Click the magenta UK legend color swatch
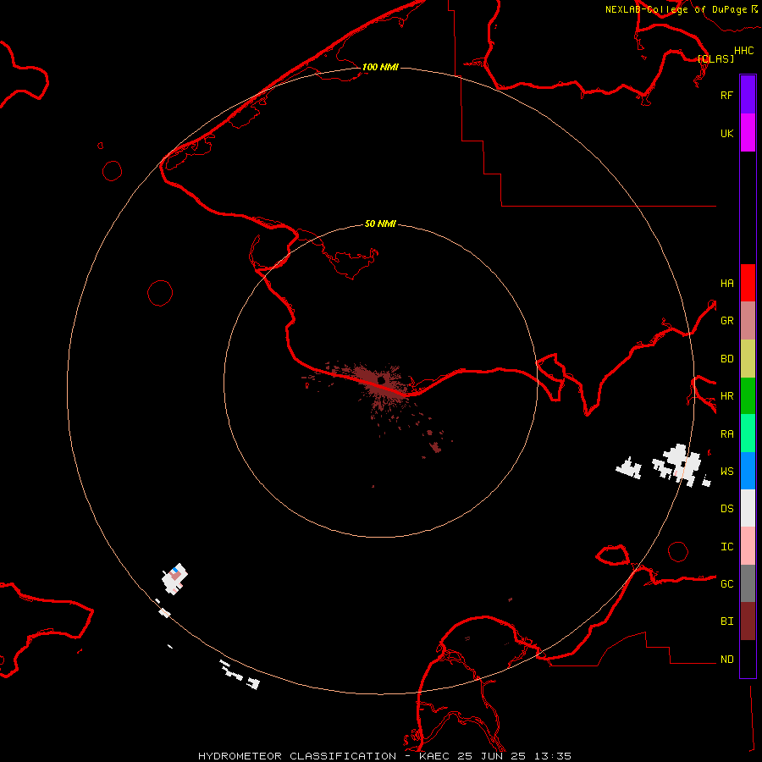762x762 pixels. coord(748,133)
